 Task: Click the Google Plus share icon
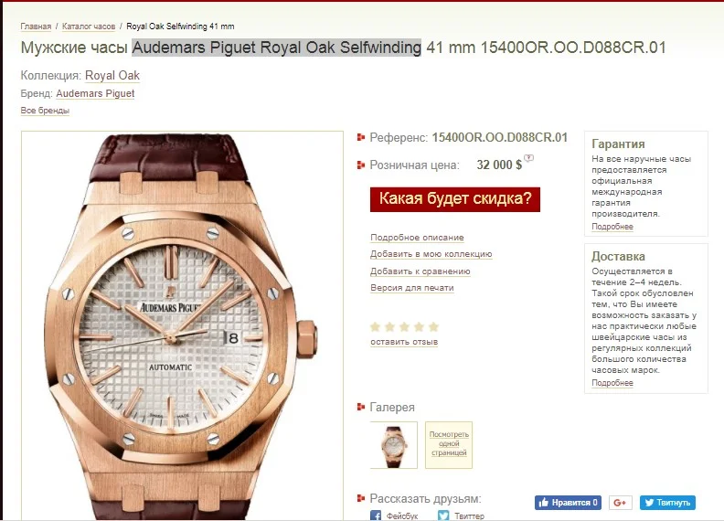620,503
